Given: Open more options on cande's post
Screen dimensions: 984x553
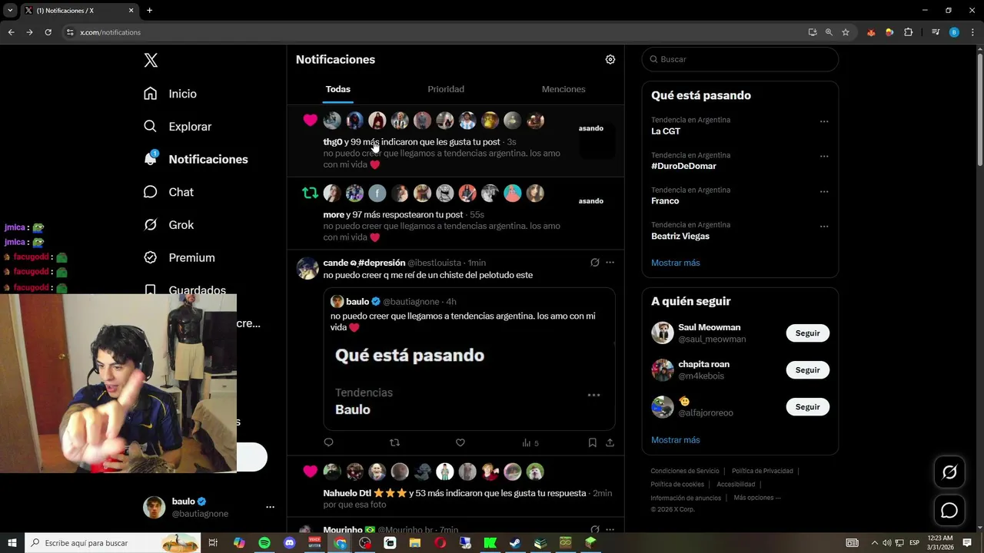Looking at the screenshot, I should pyautogui.click(x=610, y=263).
